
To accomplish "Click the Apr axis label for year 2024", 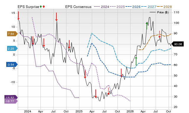I will pos(40,111).
